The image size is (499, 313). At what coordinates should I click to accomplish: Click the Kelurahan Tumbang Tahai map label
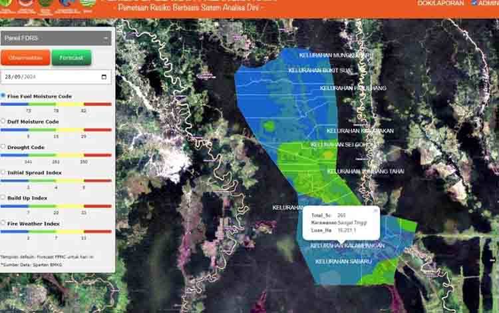coord(366,171)
